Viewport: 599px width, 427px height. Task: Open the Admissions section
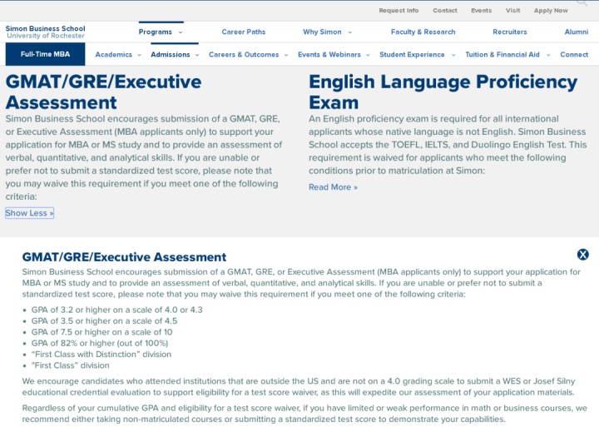170,55
